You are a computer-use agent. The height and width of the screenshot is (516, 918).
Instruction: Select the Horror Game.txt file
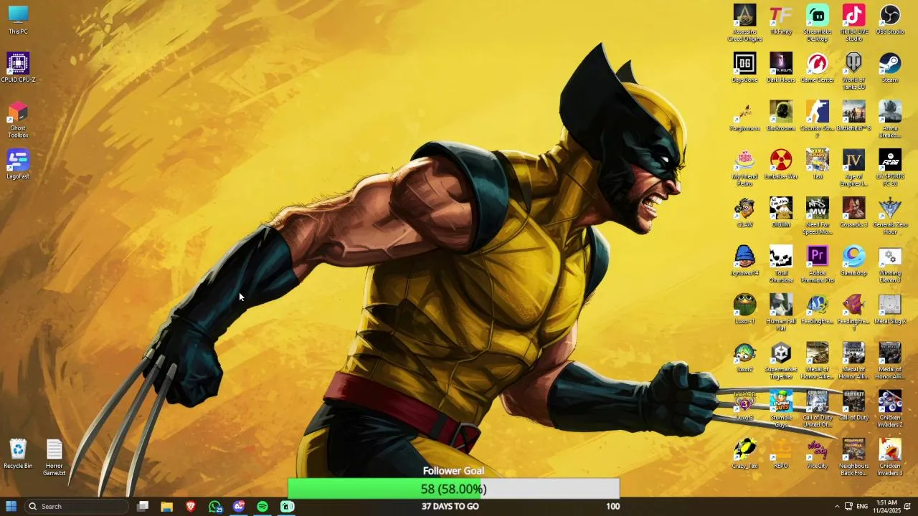(x=55, y=457)
